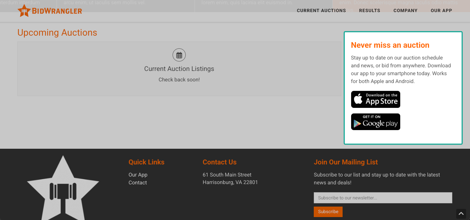
Task: Click the Upcoming Auctions heading
Action: point(57,33)
